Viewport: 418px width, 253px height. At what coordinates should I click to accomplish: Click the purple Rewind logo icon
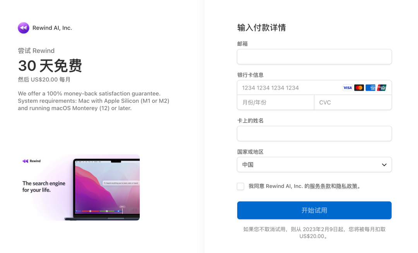24,28
